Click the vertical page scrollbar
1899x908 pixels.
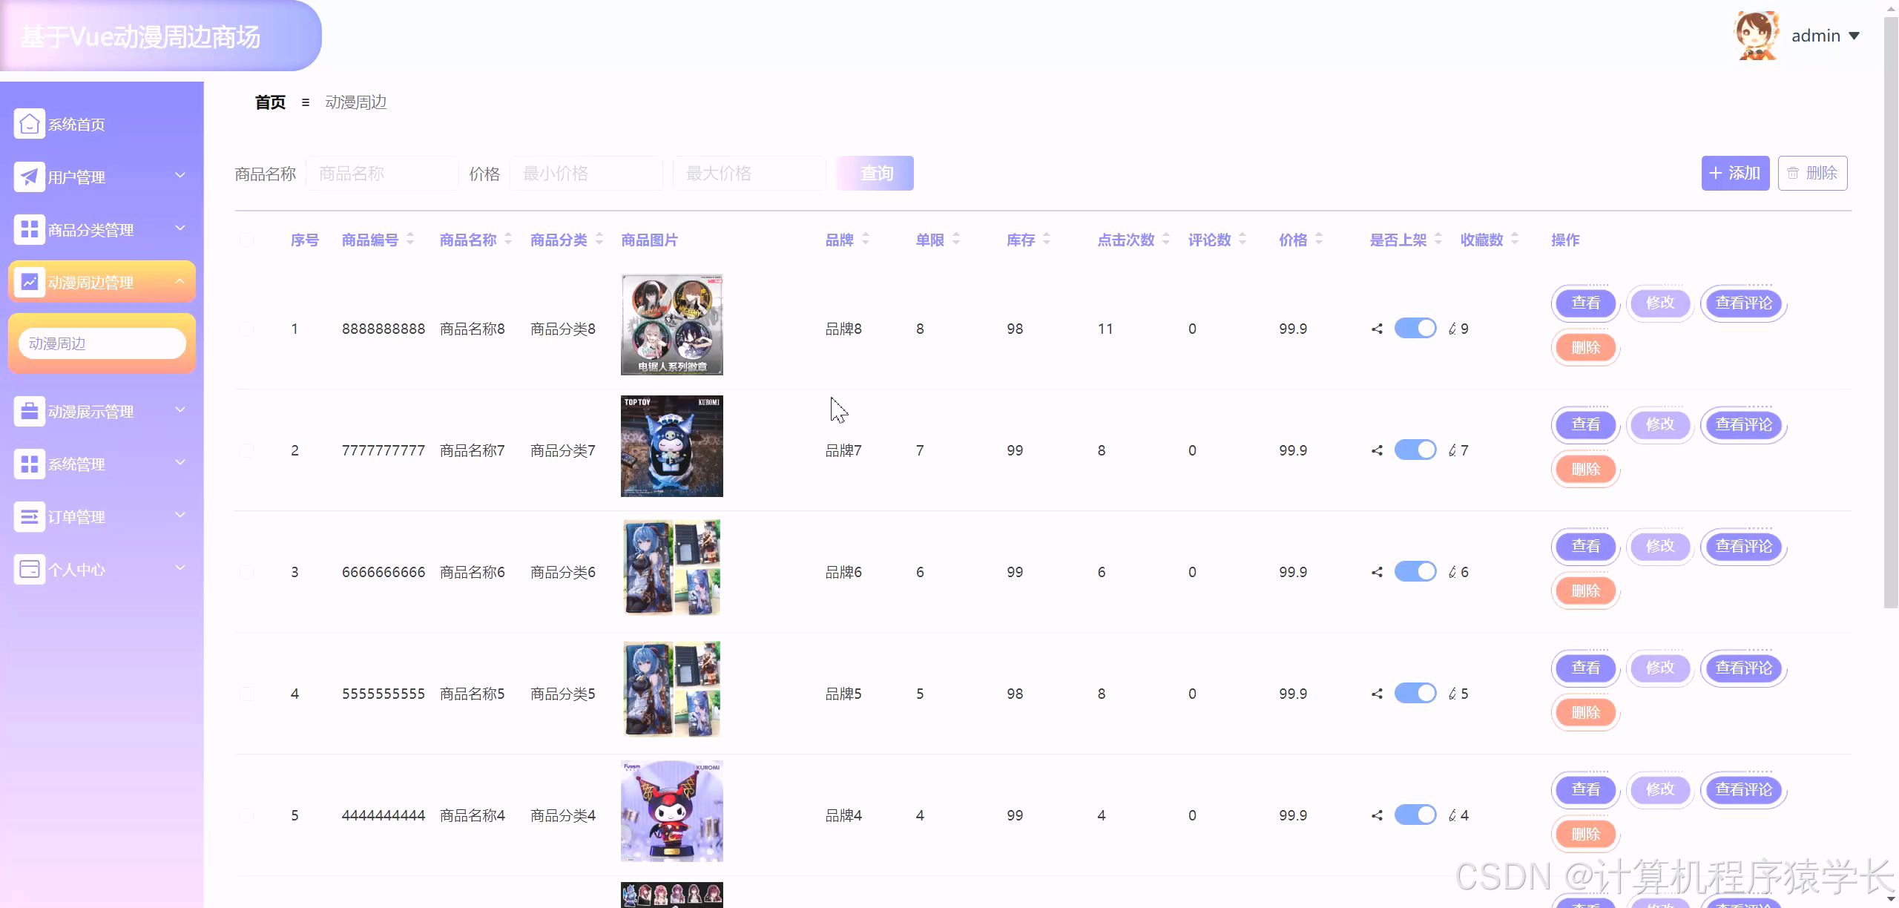(x=1891, y=312)
